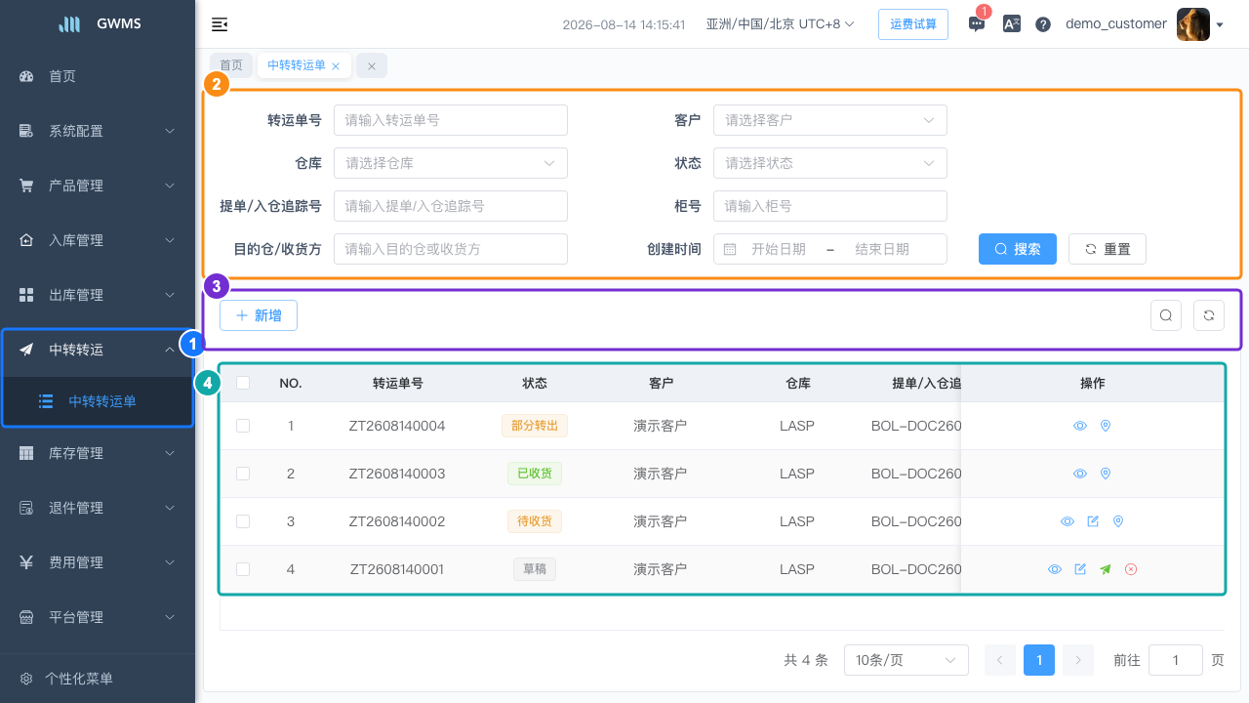Click the 新增 add button

click(x=259, y=315)
